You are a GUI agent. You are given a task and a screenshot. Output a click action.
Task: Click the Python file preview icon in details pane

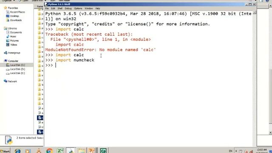[8, 140]
